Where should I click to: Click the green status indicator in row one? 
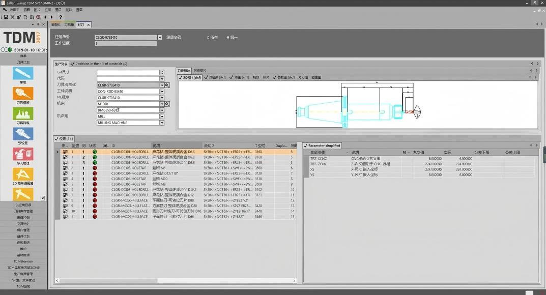[95, 152]
